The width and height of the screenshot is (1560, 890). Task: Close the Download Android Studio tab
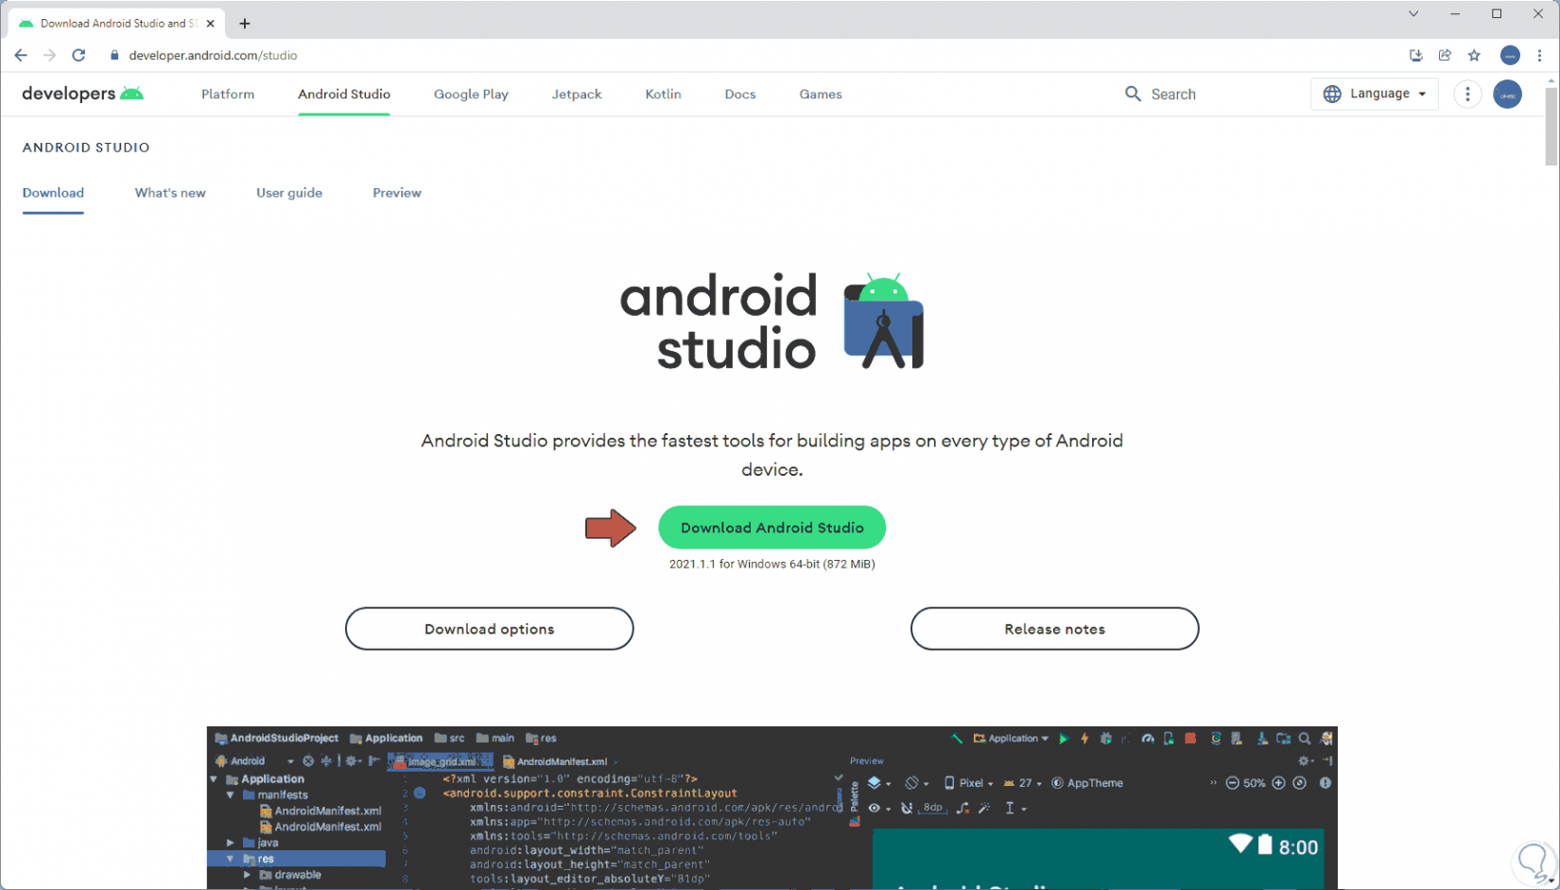tap(211, 24)
